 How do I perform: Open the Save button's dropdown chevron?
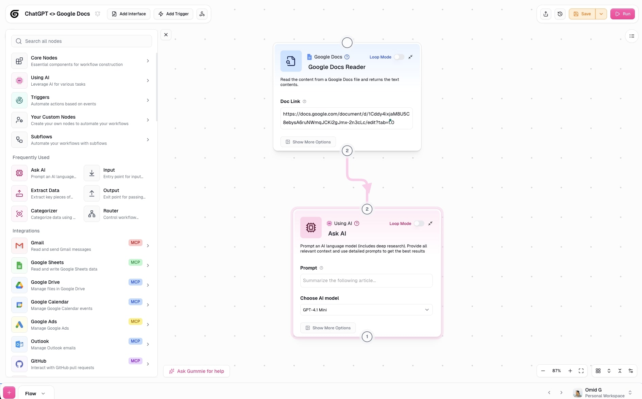click(x=601, y=14)
